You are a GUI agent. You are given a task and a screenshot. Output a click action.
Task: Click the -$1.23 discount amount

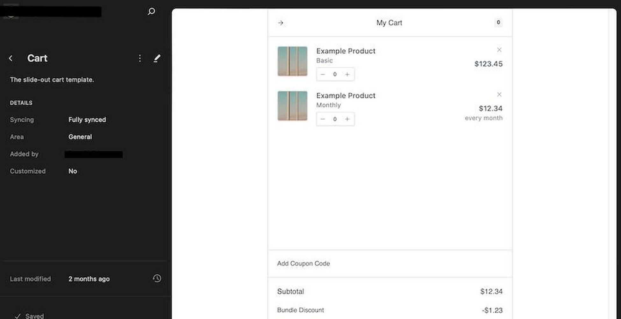(x=492, y=310)
